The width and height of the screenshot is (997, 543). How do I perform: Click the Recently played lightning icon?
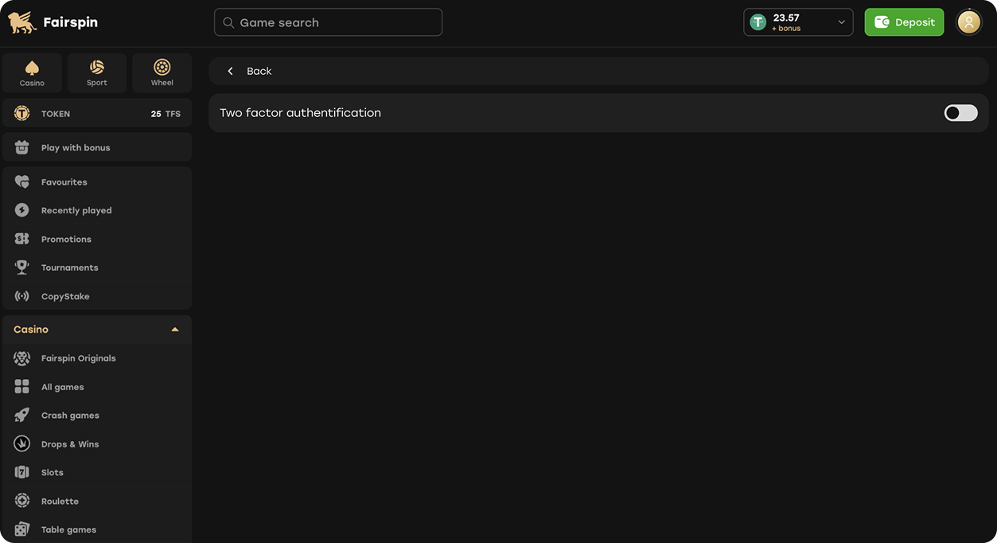pyautogui.click(x=22, y=210)
